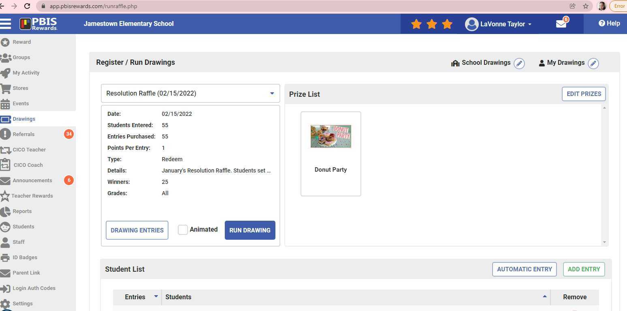
Task: Edit School Drawings with pencil icon
Action: click(x=519, y=64)
